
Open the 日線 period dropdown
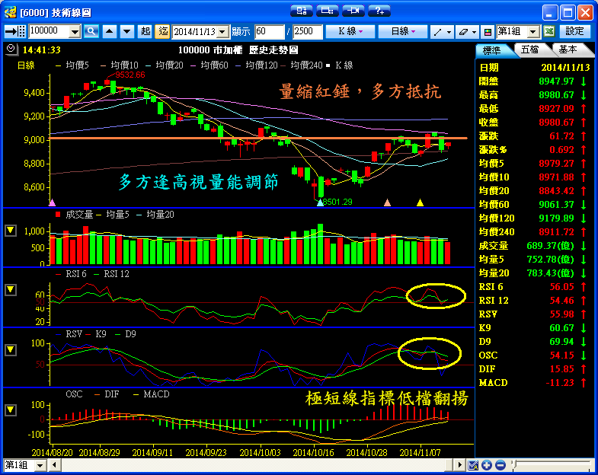point(403,31)
